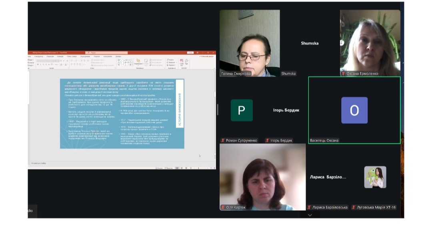Click the sign-in button in PowerPoint title bar
Screen dimensions: 432x225
(x=190, y=52)
